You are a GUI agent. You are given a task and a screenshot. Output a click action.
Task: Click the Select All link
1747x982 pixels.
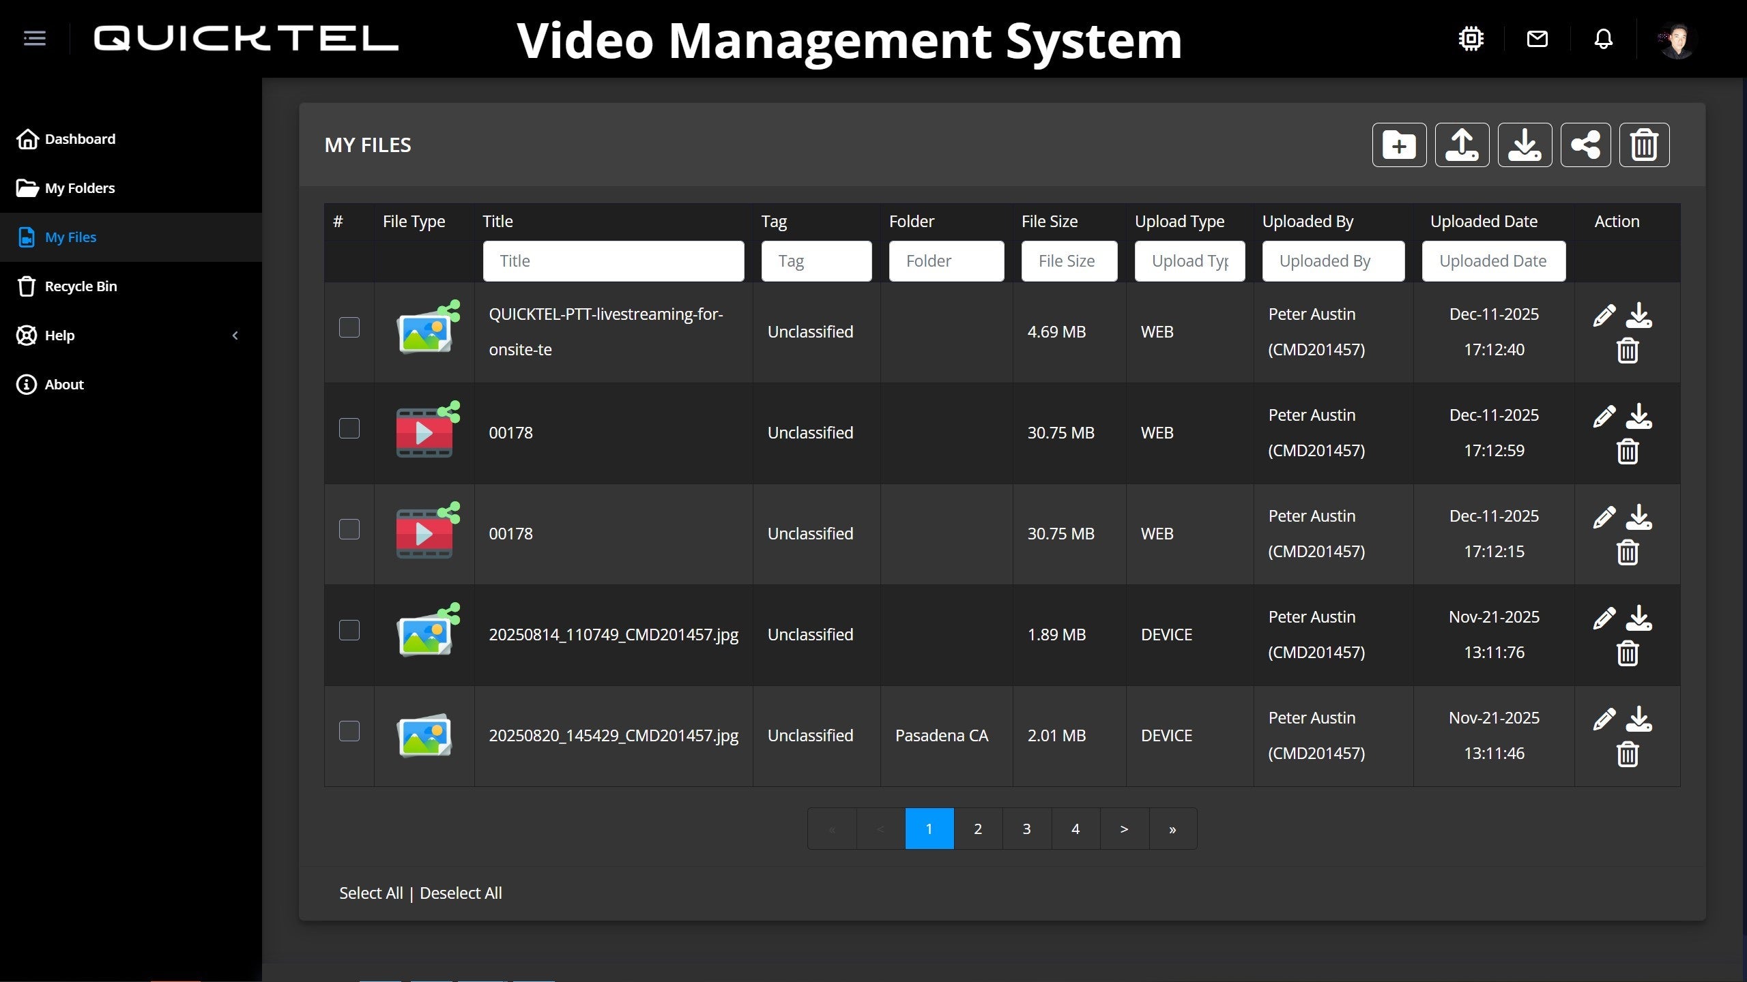click(x=371, y=893)
